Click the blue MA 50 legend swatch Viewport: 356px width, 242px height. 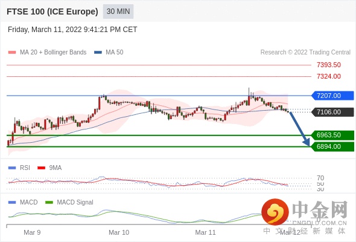point(98,53)
